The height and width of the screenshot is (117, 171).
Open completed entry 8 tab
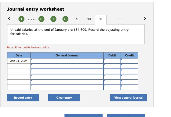pyautogui.click(x=65, y=19)
